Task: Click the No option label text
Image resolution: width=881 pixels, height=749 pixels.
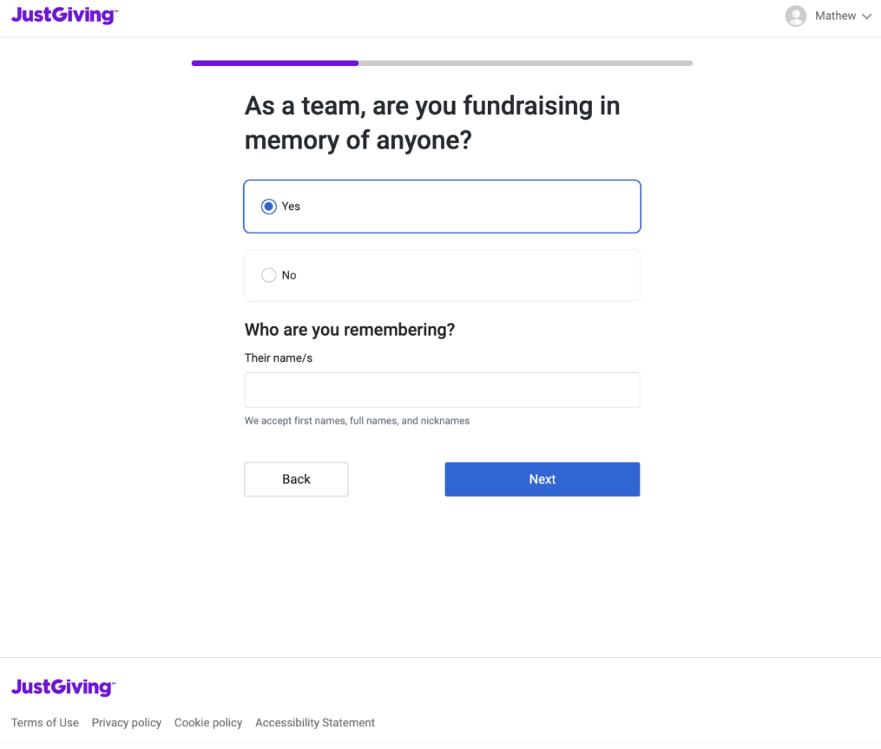Action: (289, 274)
